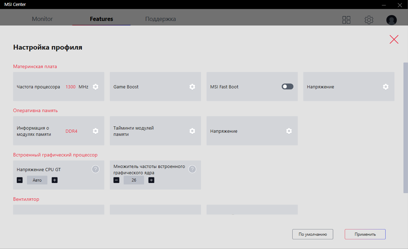408x249 pixels.
Task: Open CPU frequency settings gear
Action: pyautogui.click(x=95, y=87)
